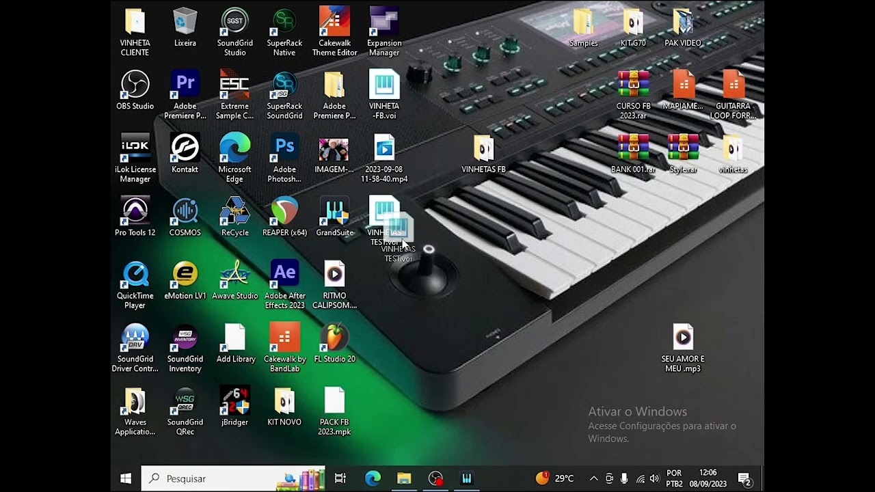Launch SuperRack Native
This screenshot has height=492, width=875.
point(284,31)
